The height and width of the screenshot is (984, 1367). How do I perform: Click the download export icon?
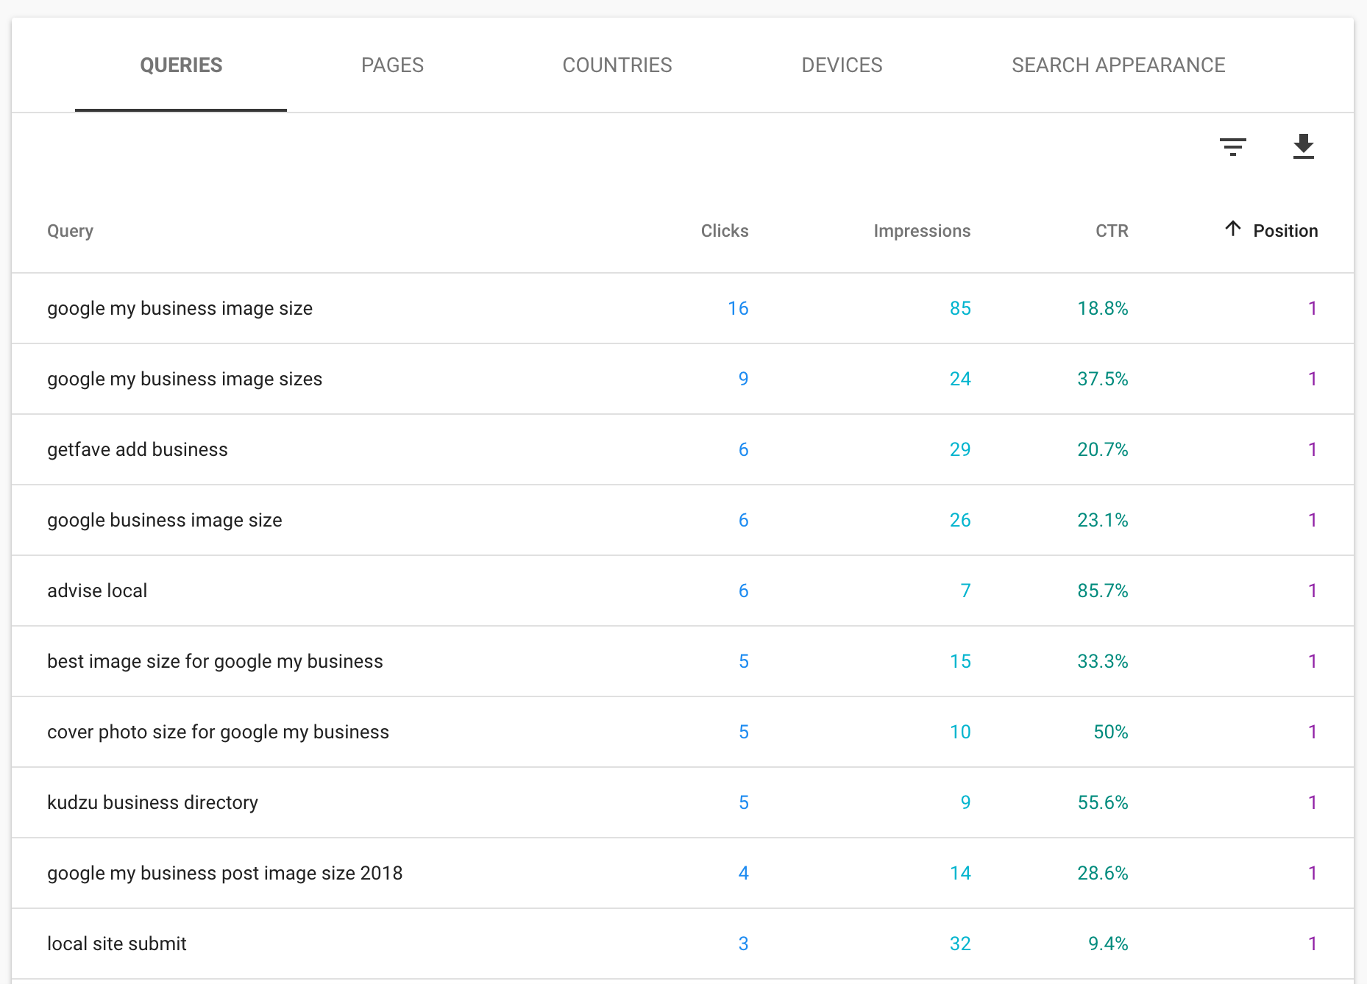pos(1303,147)
